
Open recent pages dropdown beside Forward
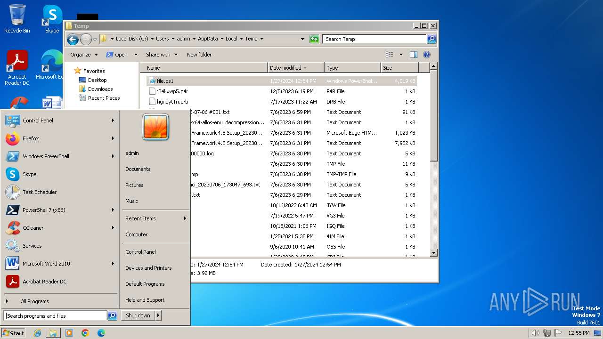[95, 39]
